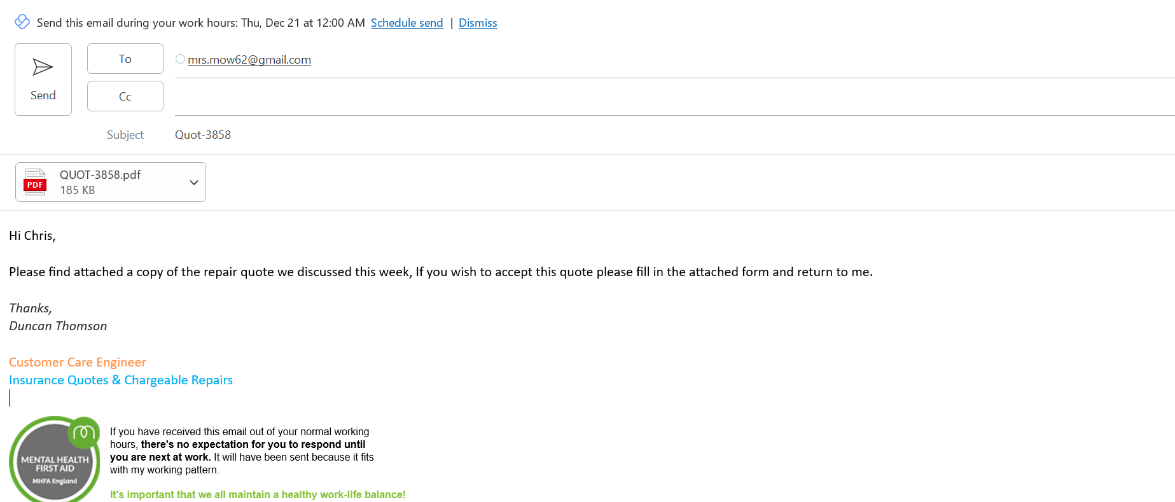Dismiss the work hours suggestion

coord(478,23)
